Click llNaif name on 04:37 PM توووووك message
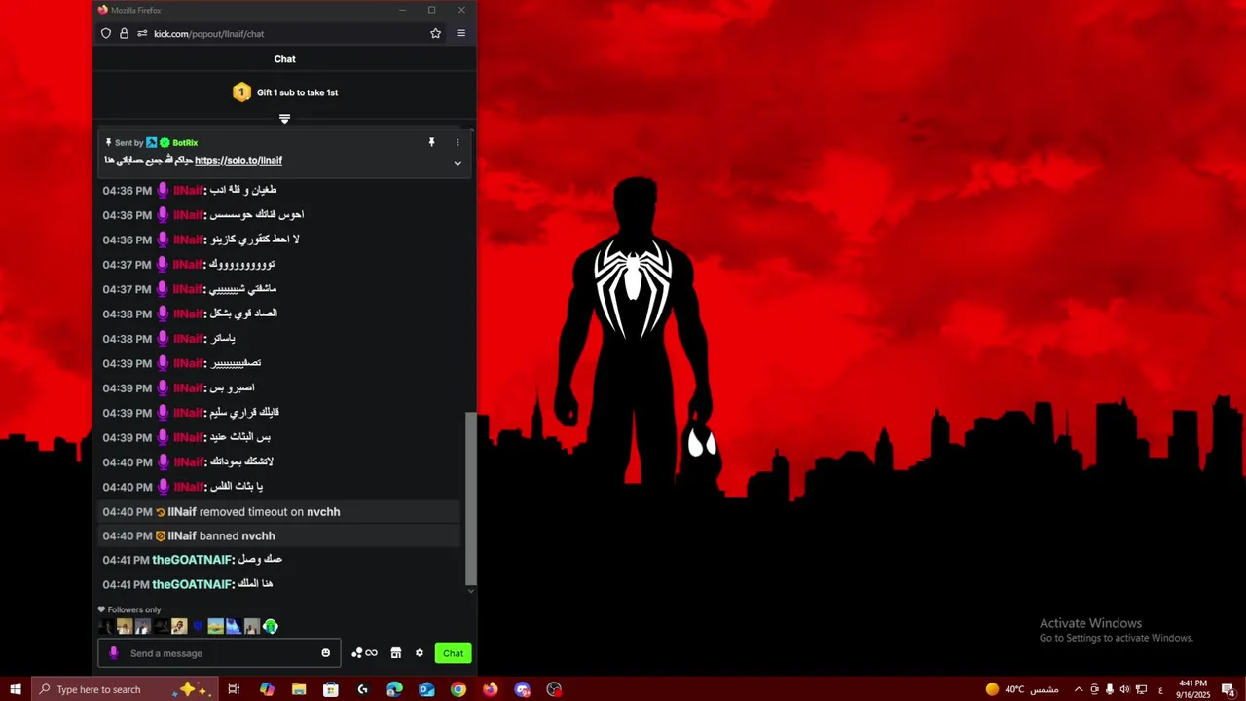Image resolution: width=1246 pixels, height=701 pixels. pyautogui.click(x=188, y=265)
